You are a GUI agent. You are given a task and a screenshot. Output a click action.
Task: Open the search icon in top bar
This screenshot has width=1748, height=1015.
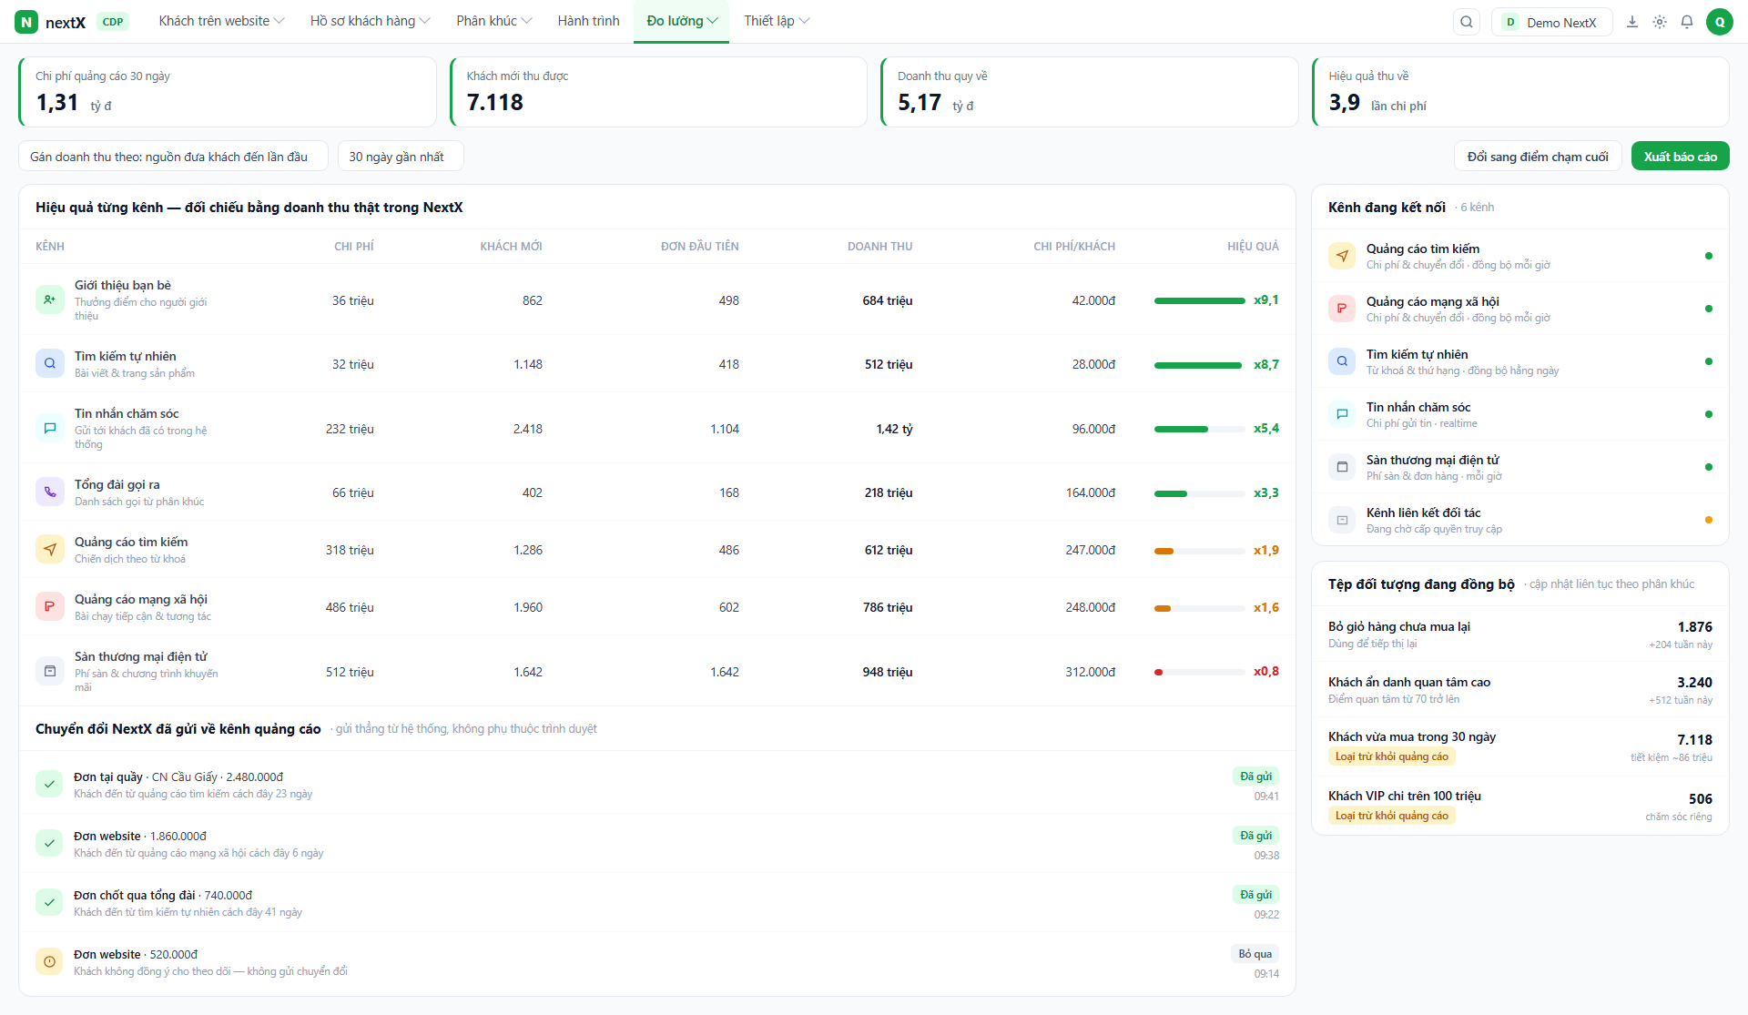(1467, 22)
